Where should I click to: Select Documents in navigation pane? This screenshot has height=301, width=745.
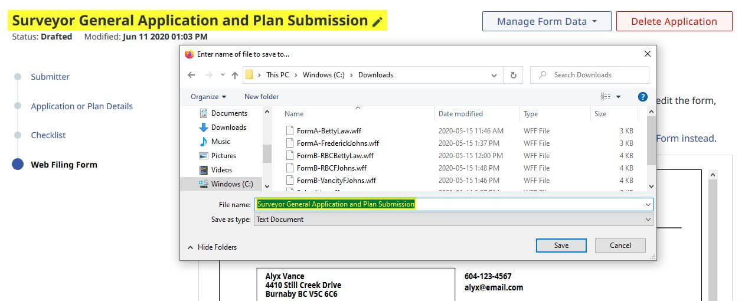229,113
